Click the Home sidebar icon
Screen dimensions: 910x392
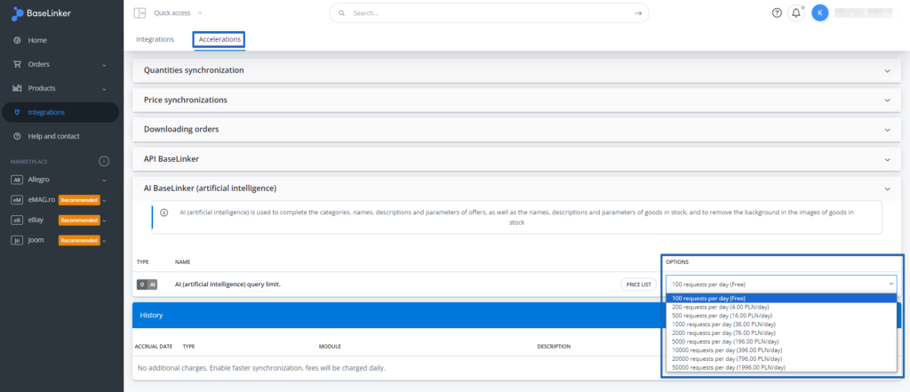(x=17, y=40)
